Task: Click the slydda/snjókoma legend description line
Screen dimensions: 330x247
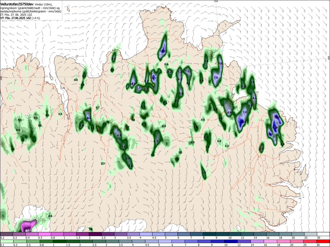Action: coord(31,11)
